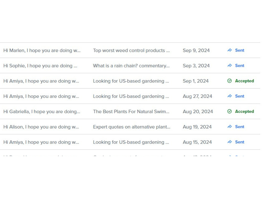Image resolution: width=263 pixels, height=197 pixels.
Task: Select 'Looking for US-based gardening' subject of Aug 27 row
Action: click(131, 96)
